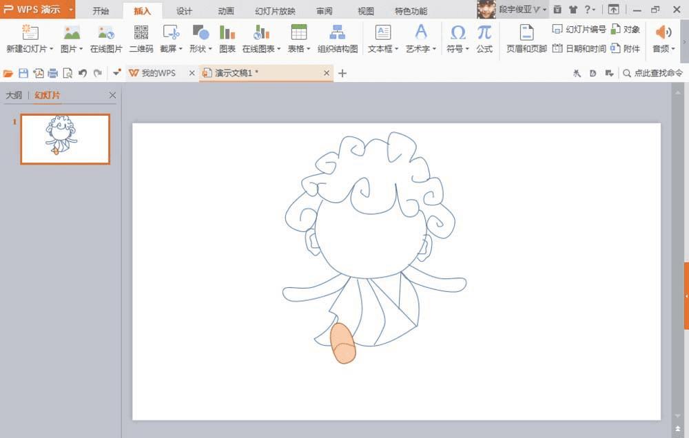This screenshot has width=689, height=438.
Task: Insert a new slide (新建幻灯片) icon
Action: click(x=30, y=32)
